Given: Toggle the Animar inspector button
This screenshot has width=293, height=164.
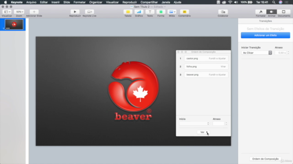Looking at the screenshot, I should pos(271,12).
